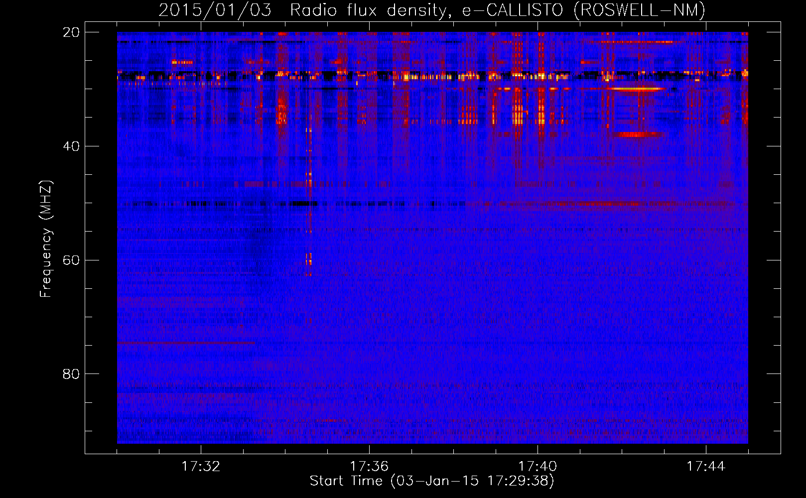Click the 40 MHz frequency tick label
Image resolution: width=806 pixels, height=498 pixels.
point(71,146)
